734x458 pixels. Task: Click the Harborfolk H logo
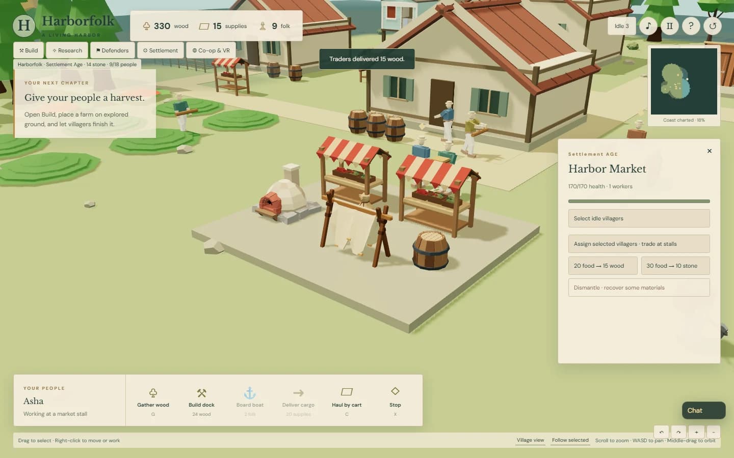pos(24,25)
